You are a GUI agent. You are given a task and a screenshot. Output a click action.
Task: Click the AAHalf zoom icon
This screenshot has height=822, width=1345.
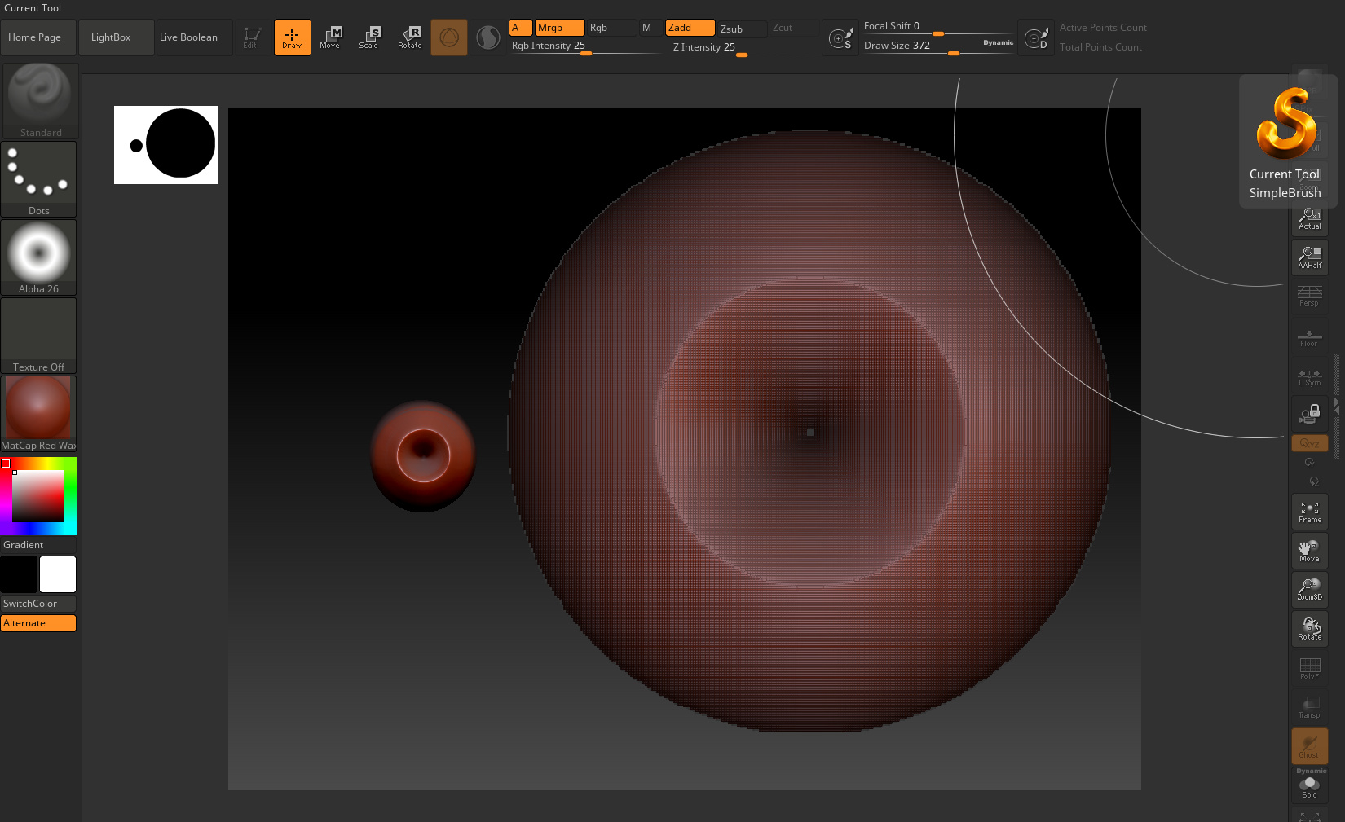coord(1309,257)
